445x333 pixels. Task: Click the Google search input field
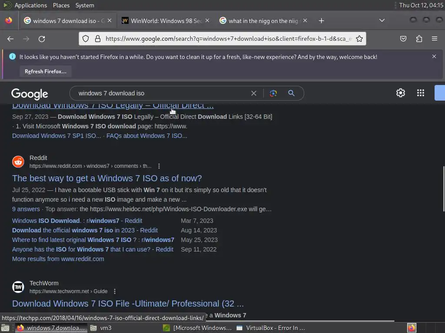162,93
